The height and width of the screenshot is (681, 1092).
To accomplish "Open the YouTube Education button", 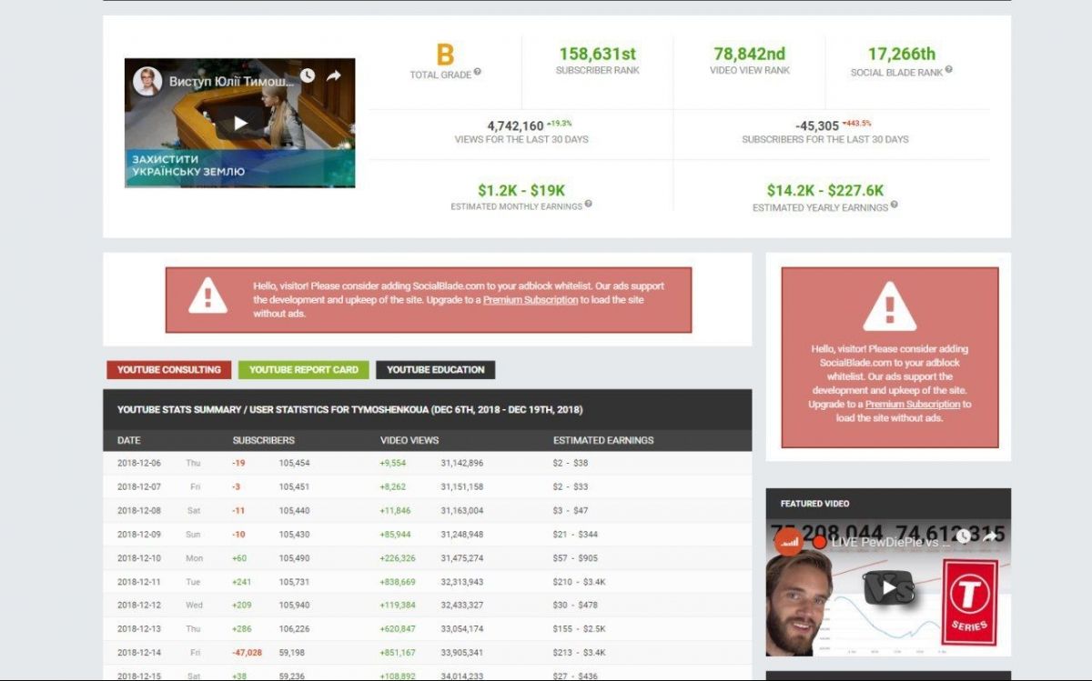I will tap(435, 370).
